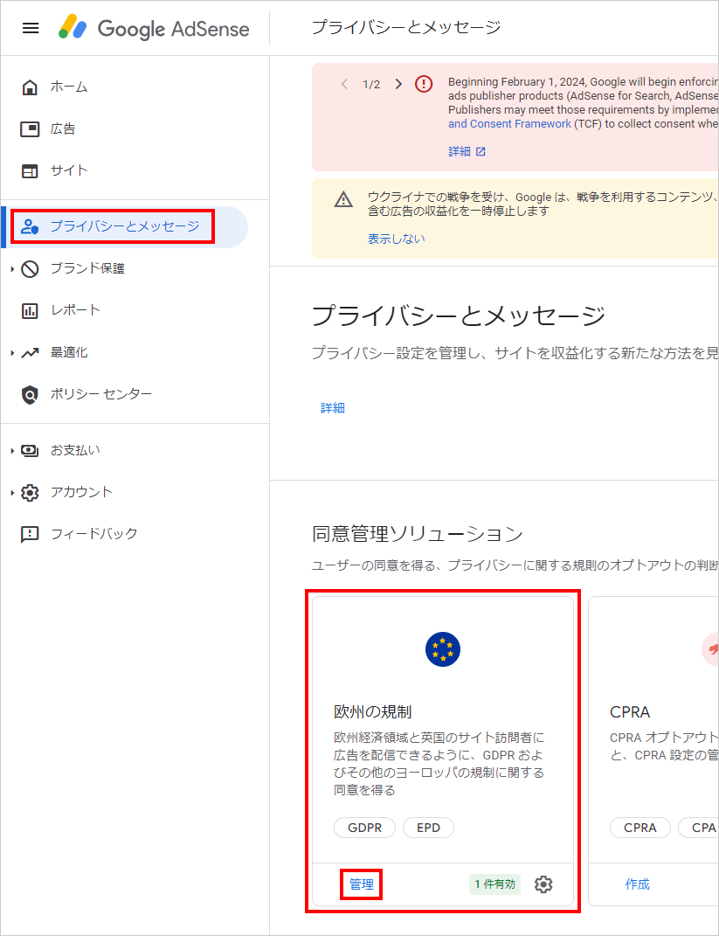Click the プライバシーとメッセージ person-shield icon
Screen dimensions: 719x936
(30, 227)
